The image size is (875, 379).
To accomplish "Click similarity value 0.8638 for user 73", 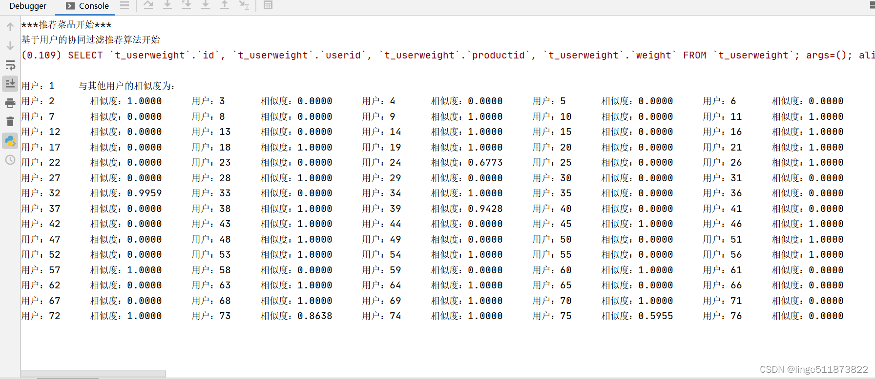I will (314, 316).
